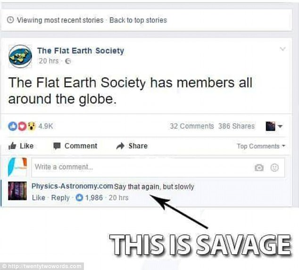Open the comment-as profile selector dropdown
Viewport: 299px width, 270px height.
274,126
